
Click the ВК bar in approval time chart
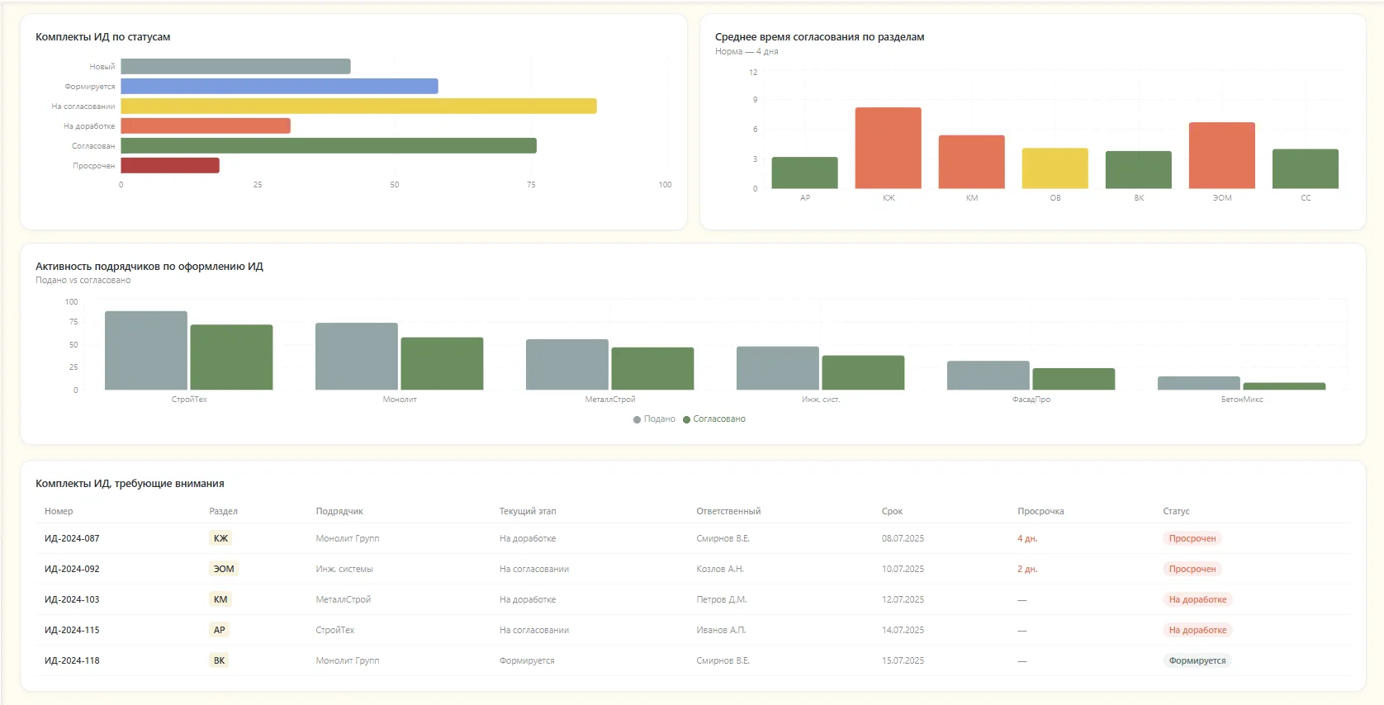tap(1139, 170)
